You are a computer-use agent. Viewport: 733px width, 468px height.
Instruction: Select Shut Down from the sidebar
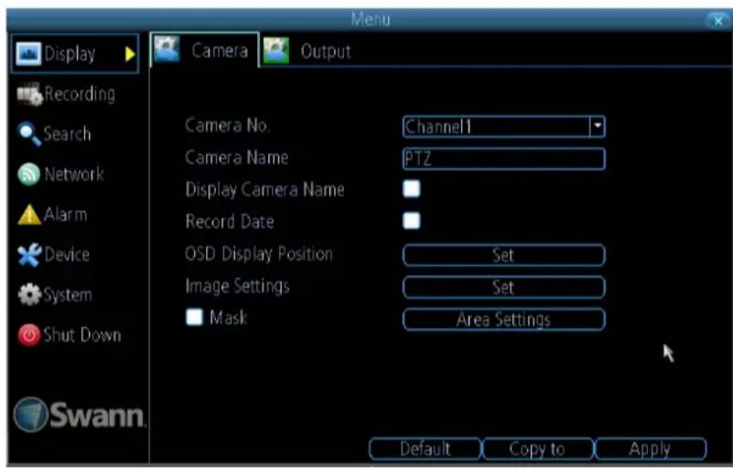click(70, 335)
